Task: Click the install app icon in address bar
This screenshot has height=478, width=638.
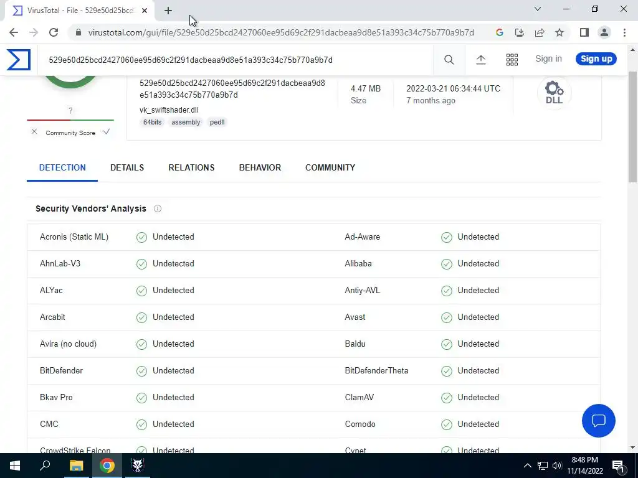Action: pos(520,32)
